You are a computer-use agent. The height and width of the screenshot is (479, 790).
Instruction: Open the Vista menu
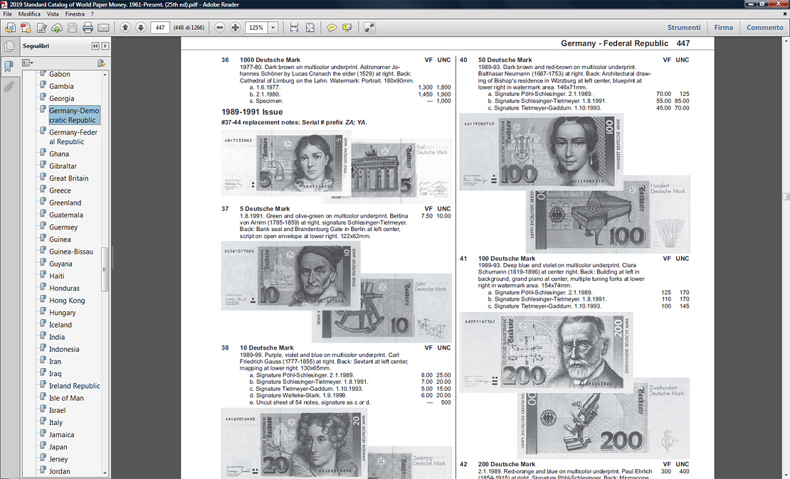coord(53,14)
